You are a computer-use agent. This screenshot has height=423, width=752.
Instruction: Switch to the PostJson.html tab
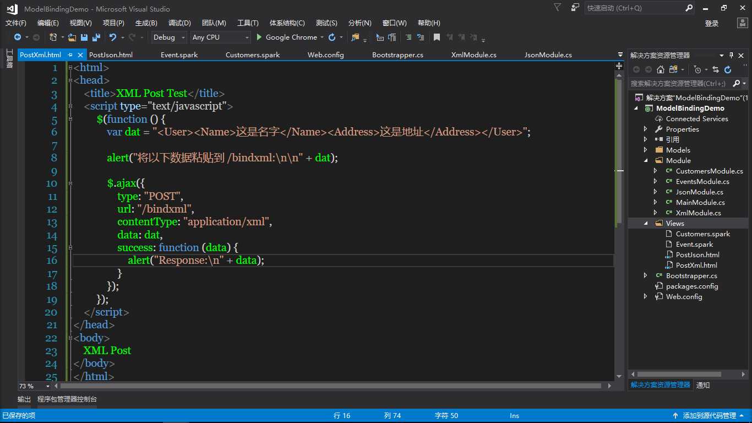tap(111, 55)
